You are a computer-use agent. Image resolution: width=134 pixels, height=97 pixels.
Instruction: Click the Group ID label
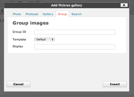click(x=19, y=32)
